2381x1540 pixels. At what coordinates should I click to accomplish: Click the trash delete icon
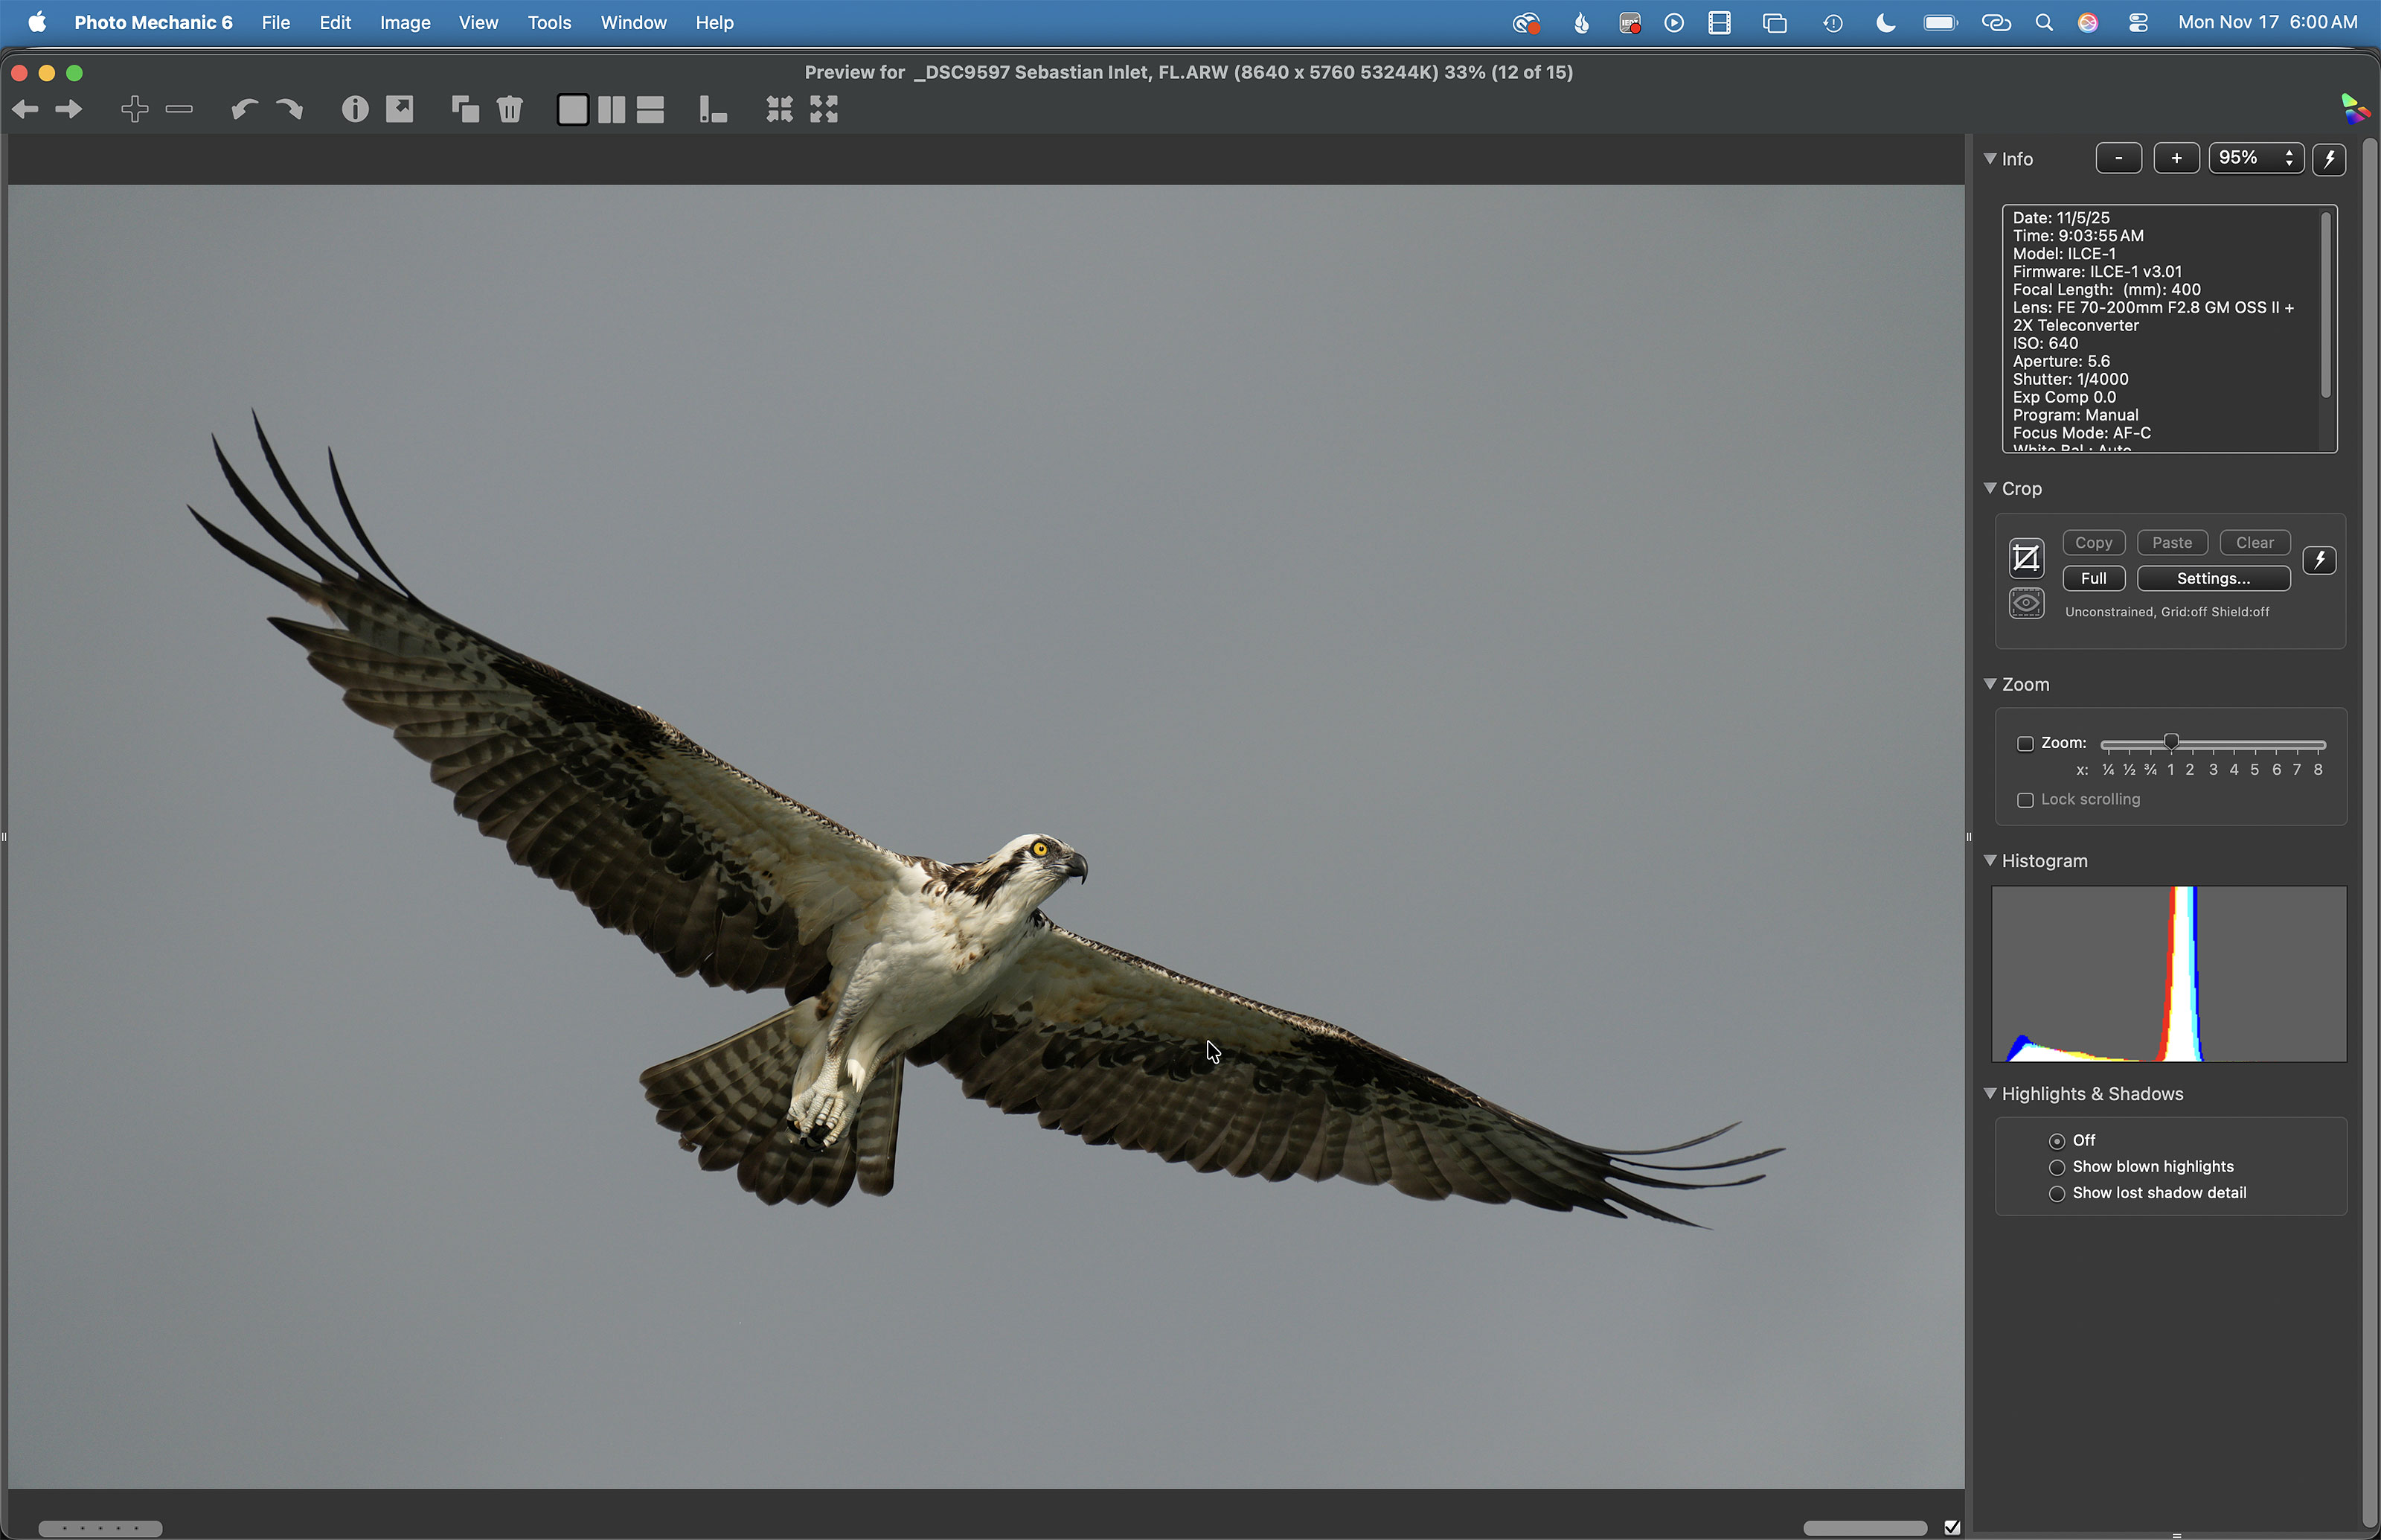510,109
